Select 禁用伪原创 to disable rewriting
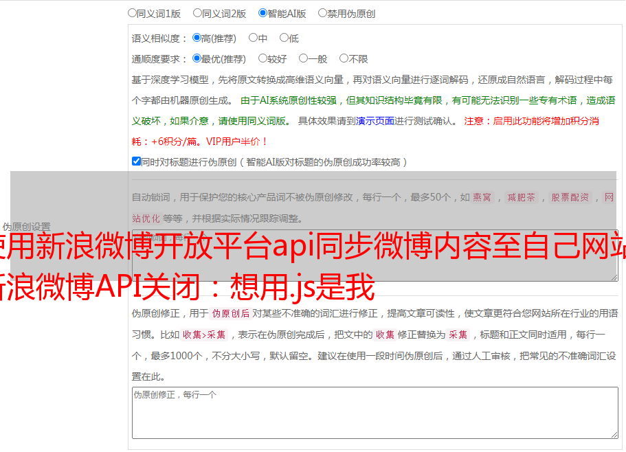 pyautogui.click(x=322, y=13)
